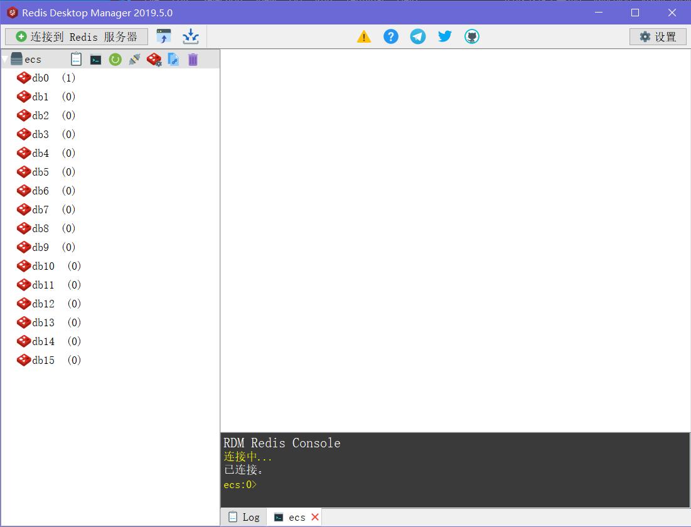Close the ecs console tab
This screenshot has width=691, height=527.
[x=315, y=518]
